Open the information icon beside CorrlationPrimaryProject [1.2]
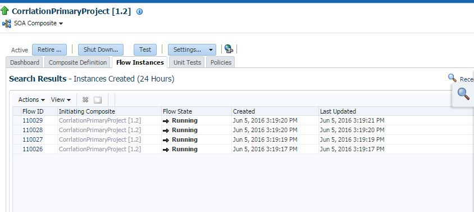The image size is (474, 212). [x=139, y=11]
